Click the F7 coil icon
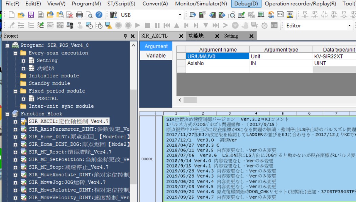356x202 pixels. pyautogui.click(x=344, y=15)
